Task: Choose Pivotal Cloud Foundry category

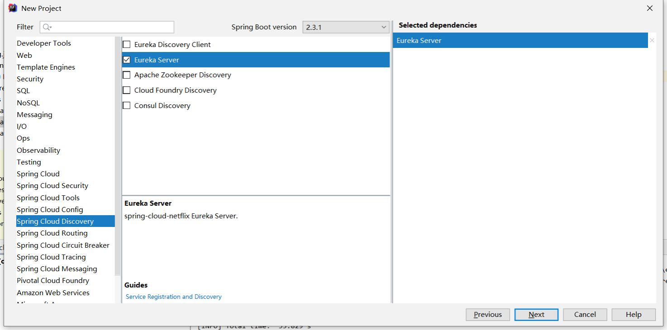Action: click(66, 281)
